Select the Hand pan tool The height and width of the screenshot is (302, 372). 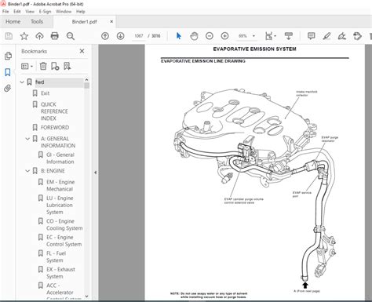[194, 36]
